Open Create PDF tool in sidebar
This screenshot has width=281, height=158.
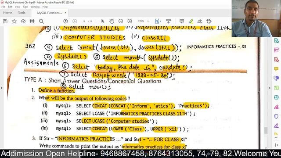pos(276,59)
